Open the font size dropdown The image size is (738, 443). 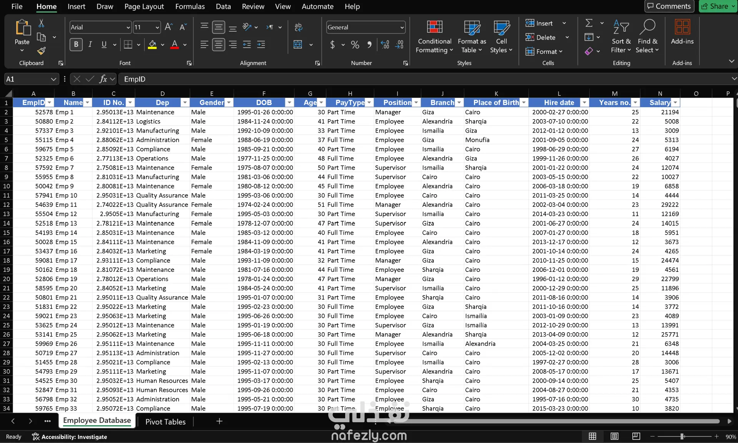157,27
